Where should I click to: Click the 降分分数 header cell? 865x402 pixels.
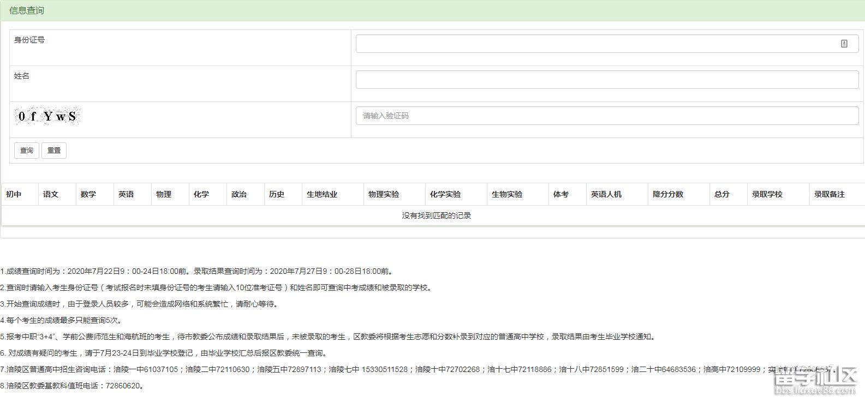(668, 194)
